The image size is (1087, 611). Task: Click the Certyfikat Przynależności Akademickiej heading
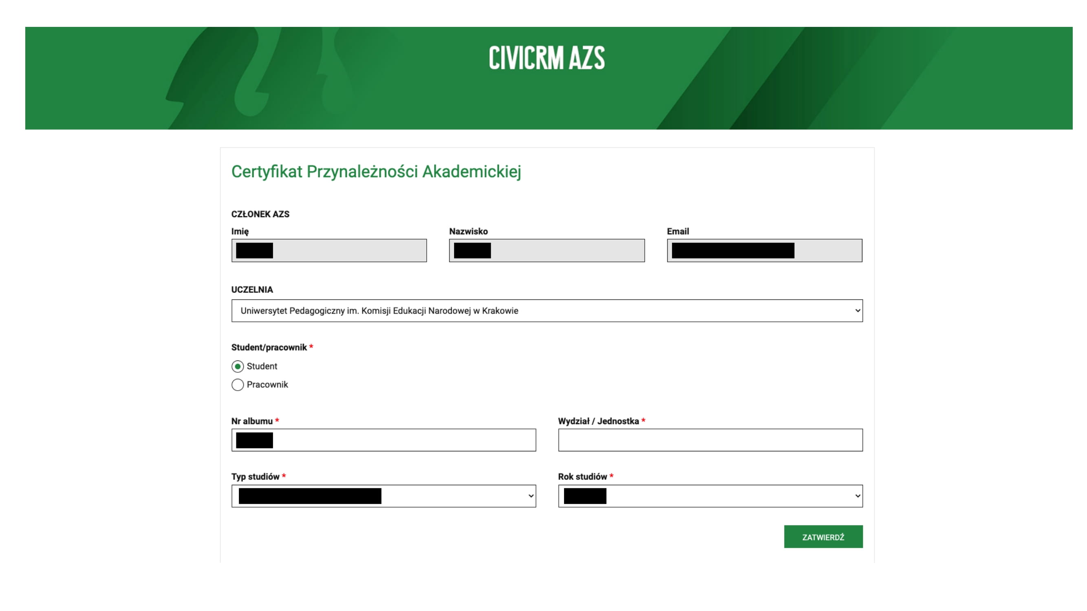coord(376,171)
